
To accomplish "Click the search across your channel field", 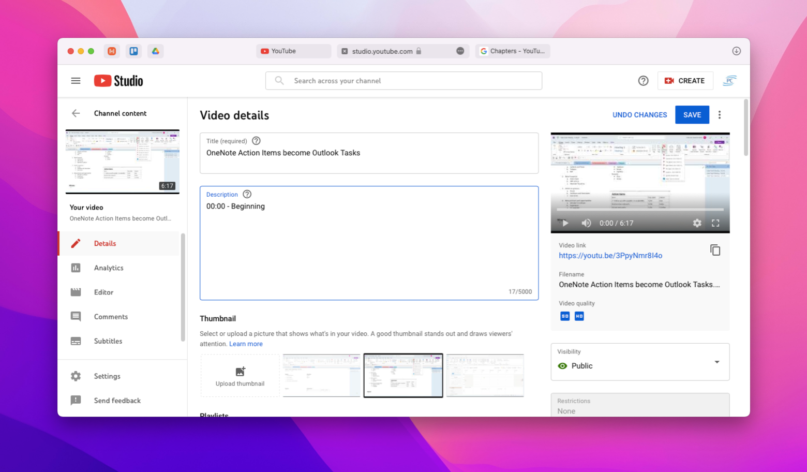I will pyautogui.click(x=404, y=81).
